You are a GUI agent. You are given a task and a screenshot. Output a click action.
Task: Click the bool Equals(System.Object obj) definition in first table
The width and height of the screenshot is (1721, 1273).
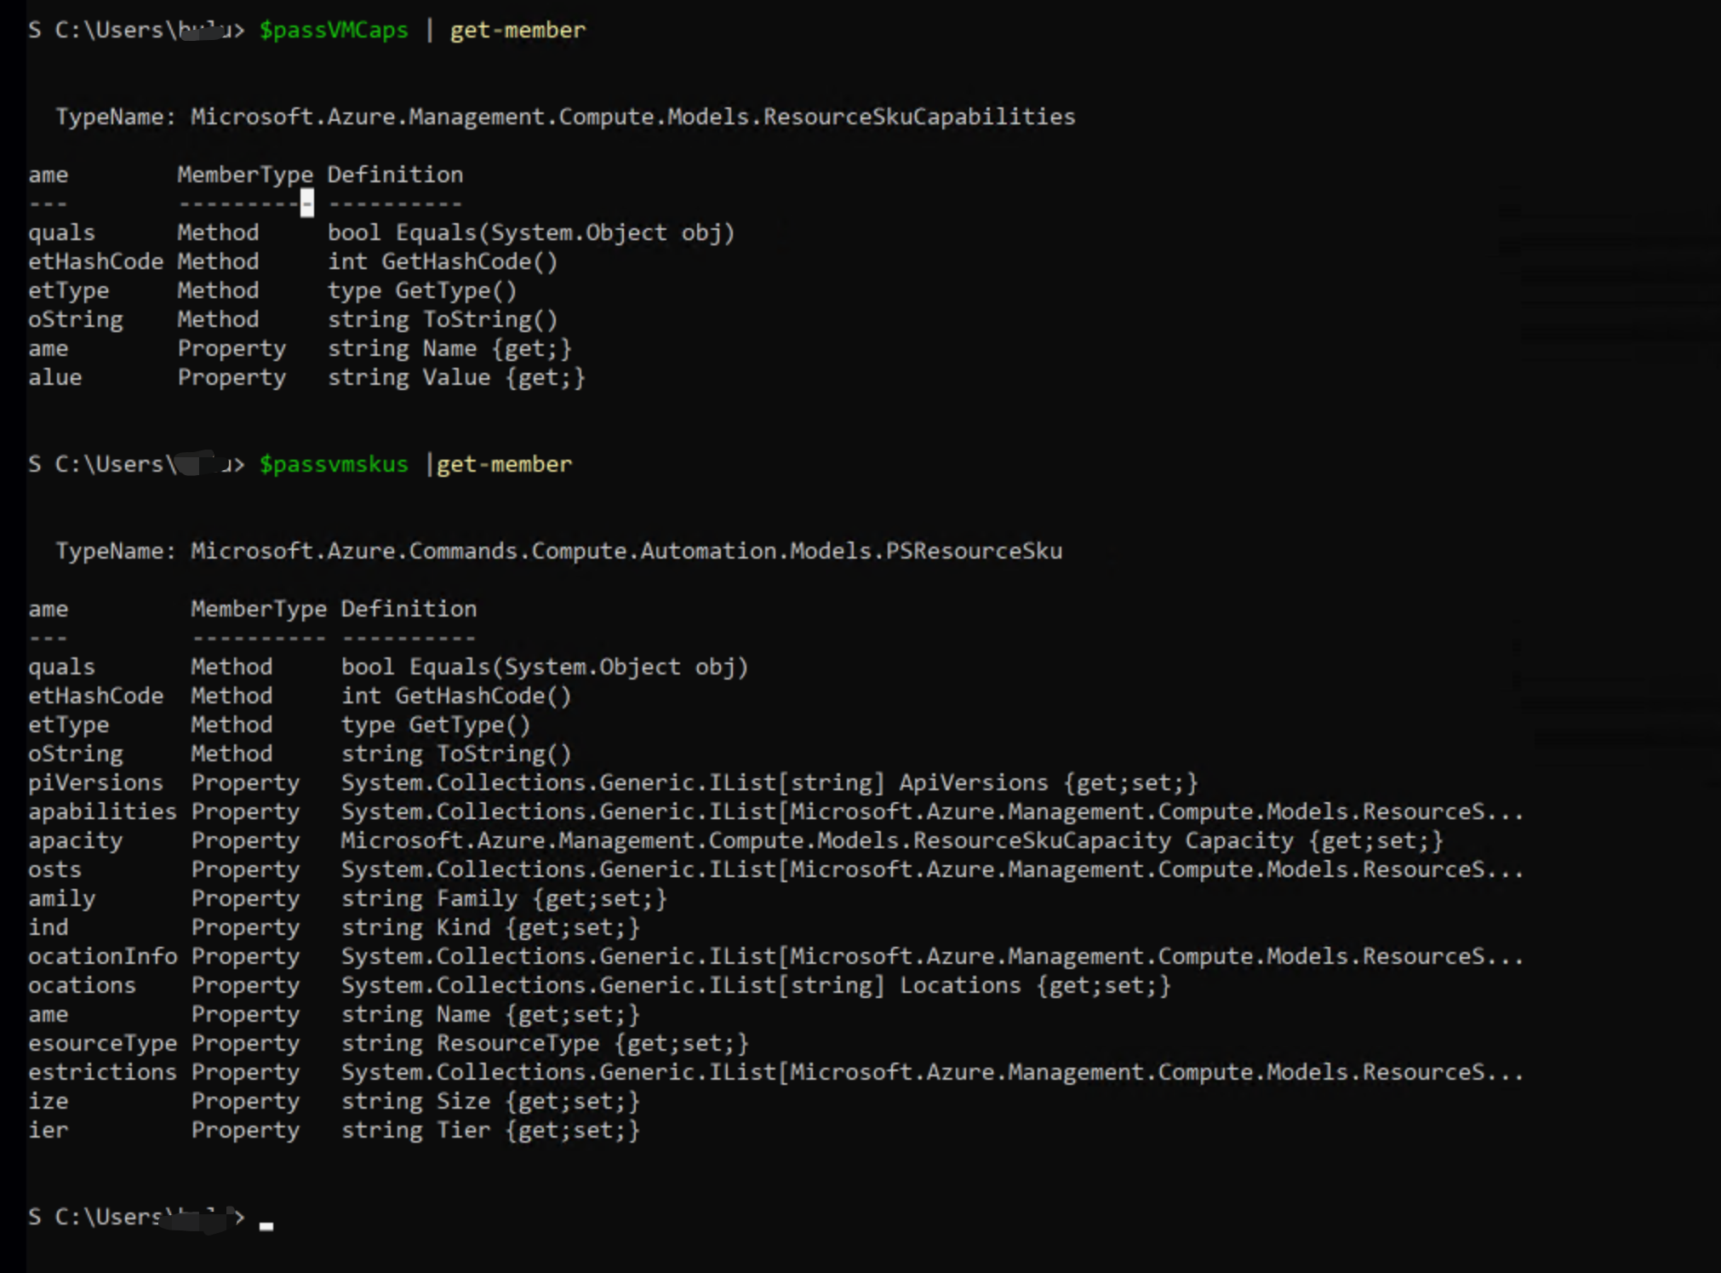coord(531,232)
